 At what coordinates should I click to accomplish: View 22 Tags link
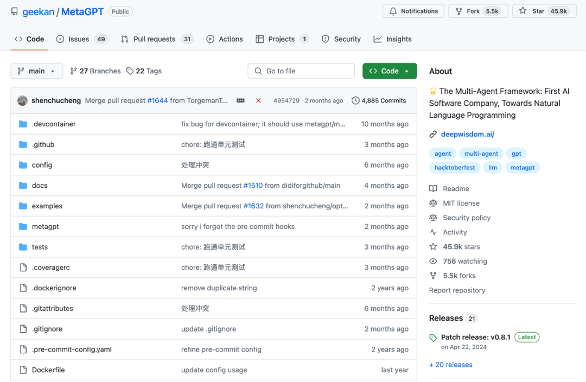tap(144, 71)
